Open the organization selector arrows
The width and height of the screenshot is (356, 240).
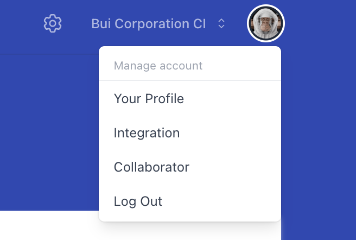click(221, 24)
